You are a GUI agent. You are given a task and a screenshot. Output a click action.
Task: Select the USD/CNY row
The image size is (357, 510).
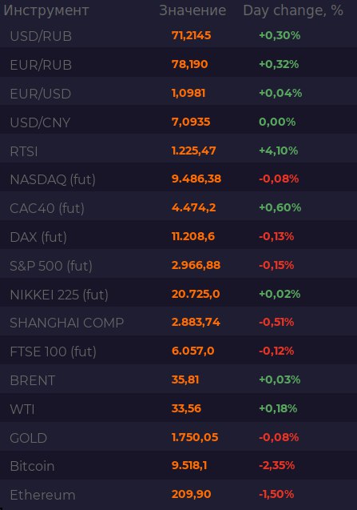tap(179, 122)
